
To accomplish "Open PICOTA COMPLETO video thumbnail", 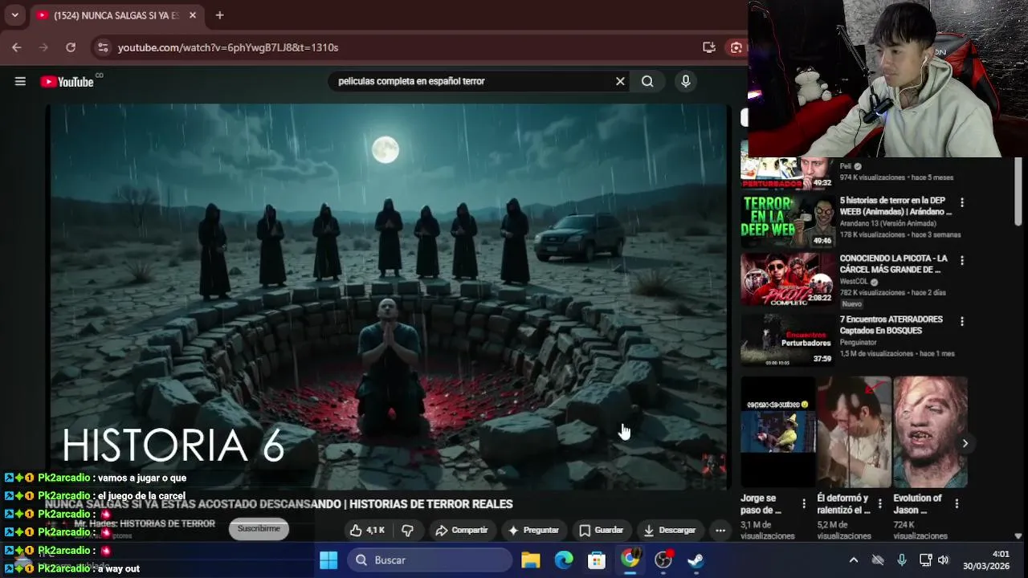I will pos(787,279).
